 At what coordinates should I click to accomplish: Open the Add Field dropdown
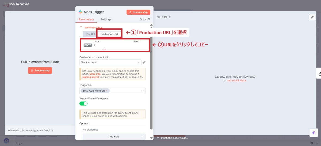point(114,137)
